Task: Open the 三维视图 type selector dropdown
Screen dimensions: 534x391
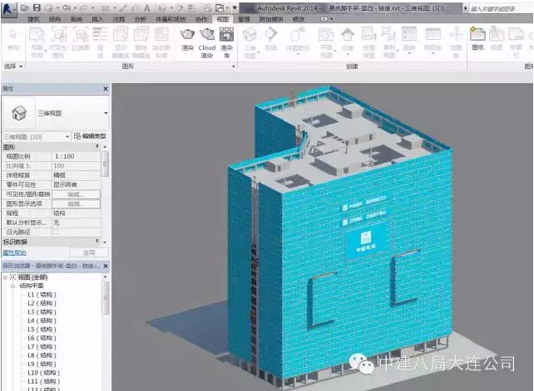Action: click(x=106, y=113)
